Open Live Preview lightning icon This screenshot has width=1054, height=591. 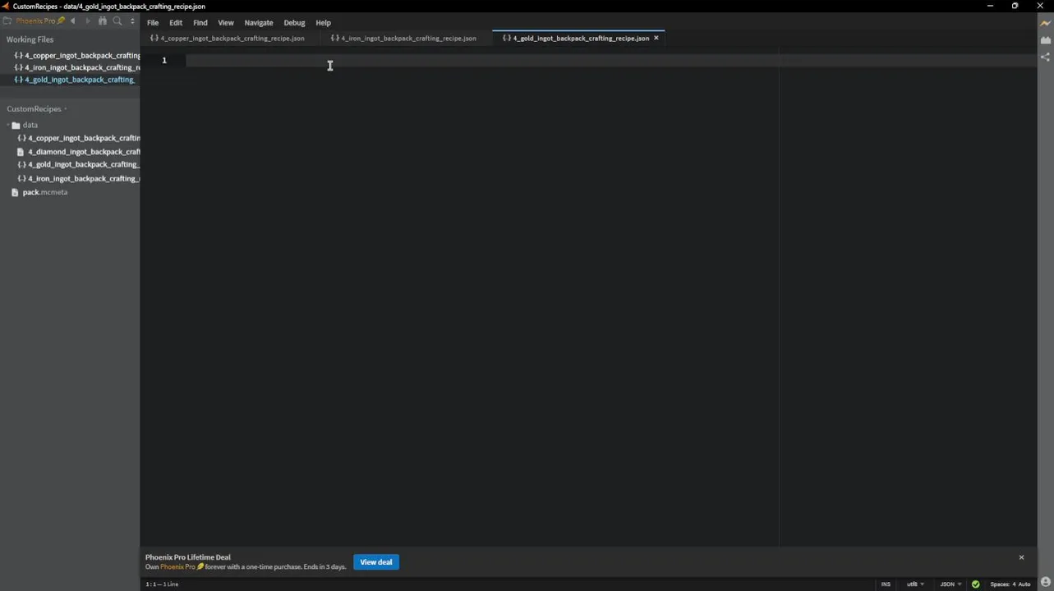tap(1045, 23)
